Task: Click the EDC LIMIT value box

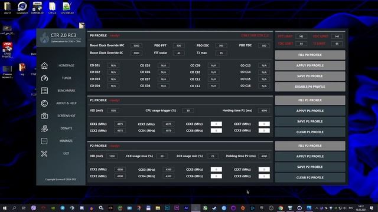Action: pyautogui.click(x=337, y=37)
